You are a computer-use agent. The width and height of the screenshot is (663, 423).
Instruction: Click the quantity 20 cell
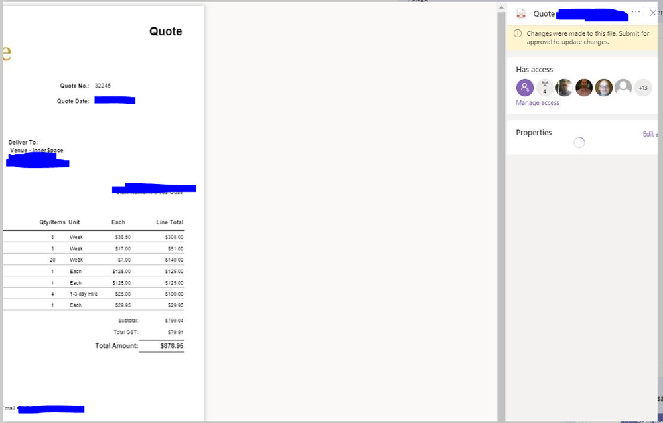(52, 260)
